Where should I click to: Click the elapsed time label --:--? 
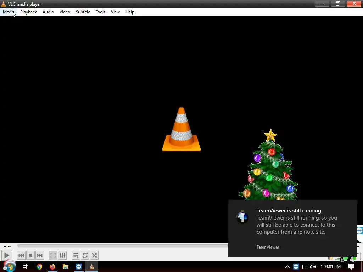pyautogui.click(x=7, y=246)
